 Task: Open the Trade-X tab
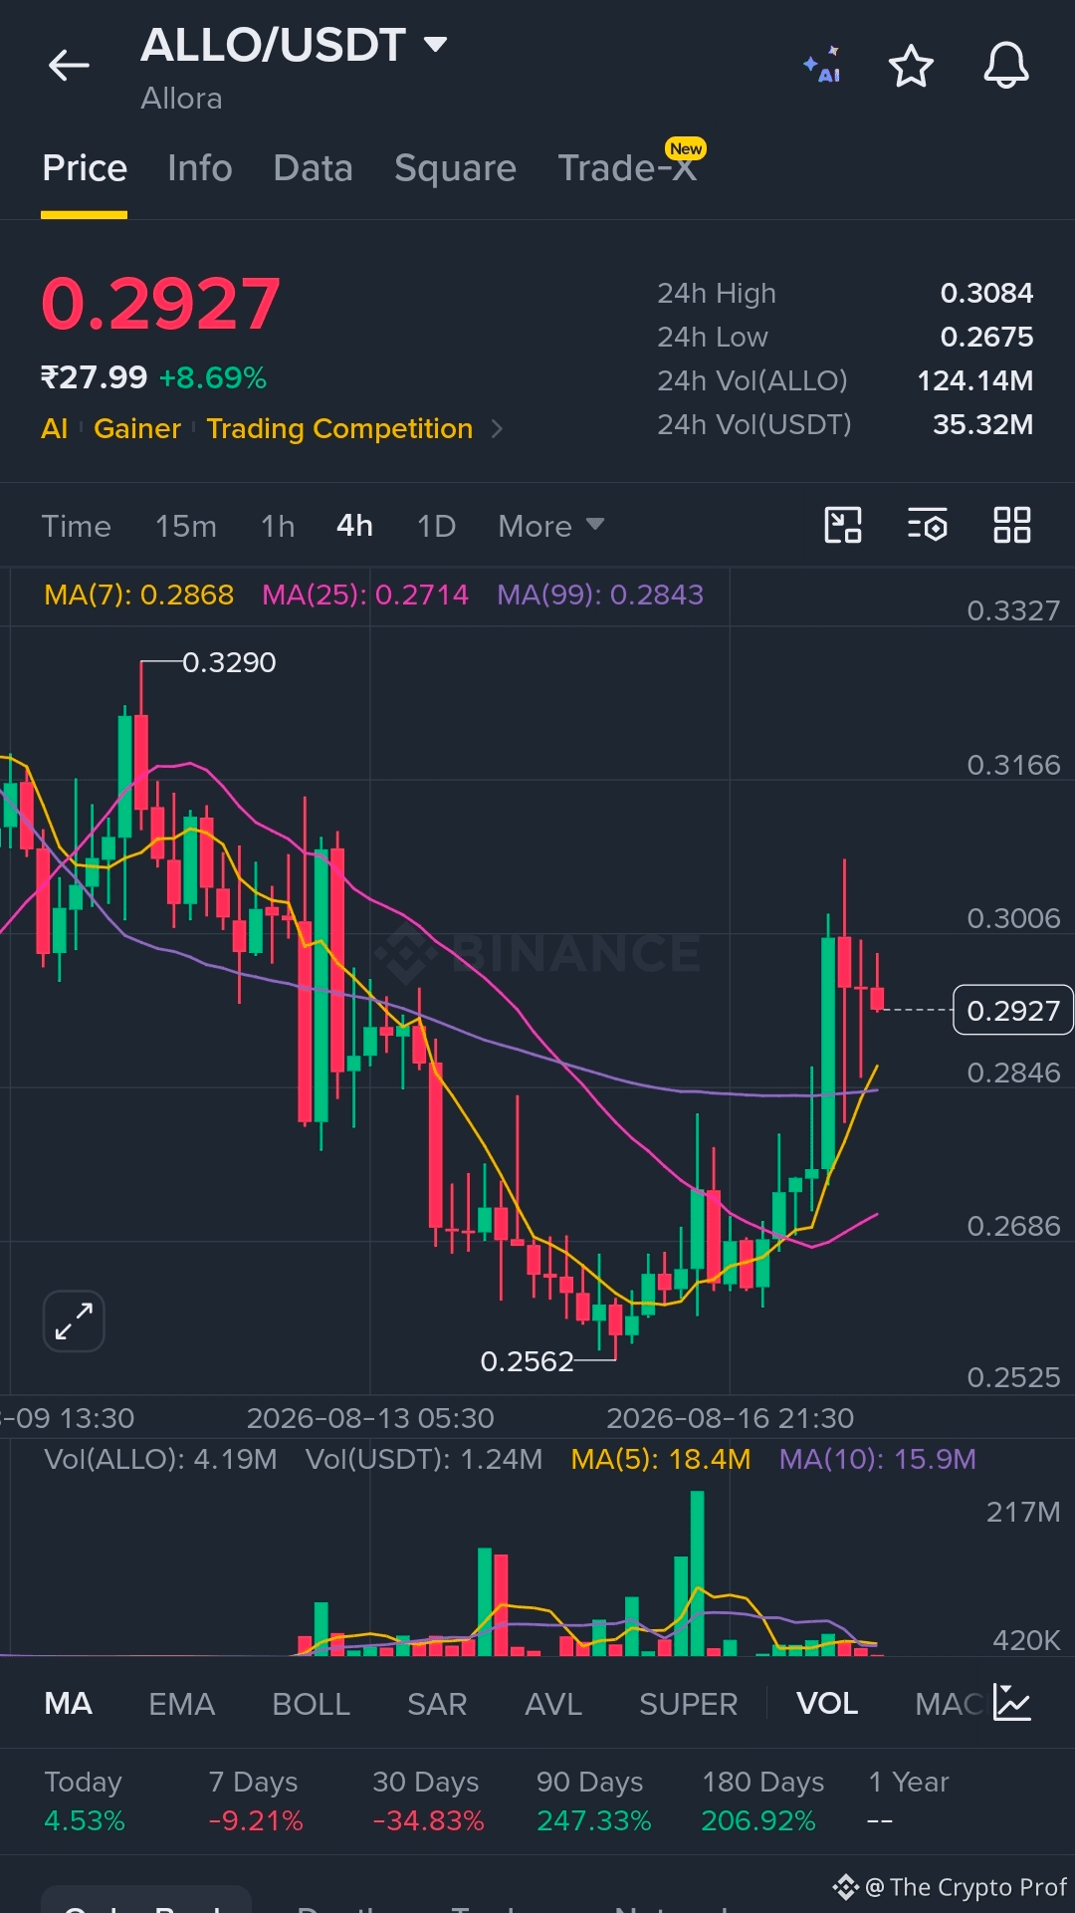tap(627, 168)
